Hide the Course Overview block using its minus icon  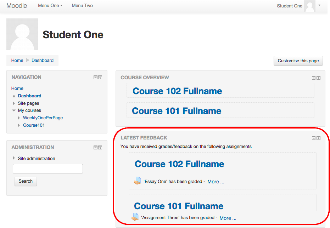pos(314,78)
